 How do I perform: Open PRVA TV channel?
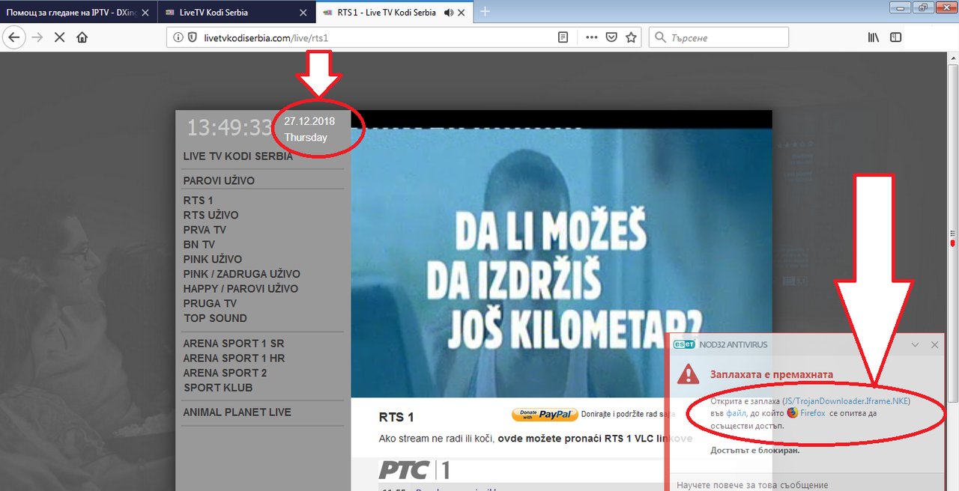[205, 230]
